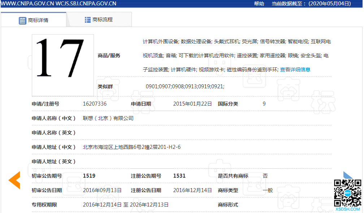Click the 是否共有商标 label
The height and width of the screenshot is (213, 364).
point(233,176)
